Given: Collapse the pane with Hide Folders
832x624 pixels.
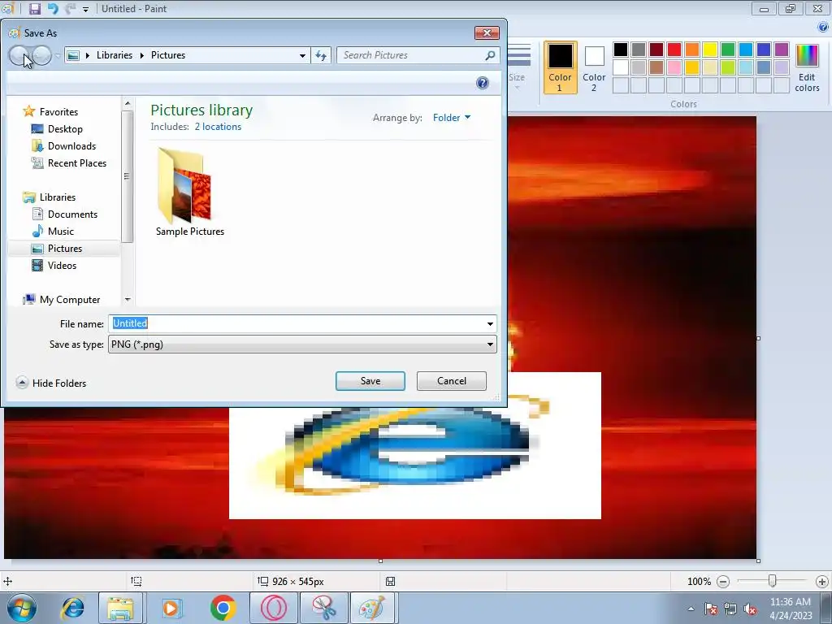Looking at the screenshot, I should point(51,383).
